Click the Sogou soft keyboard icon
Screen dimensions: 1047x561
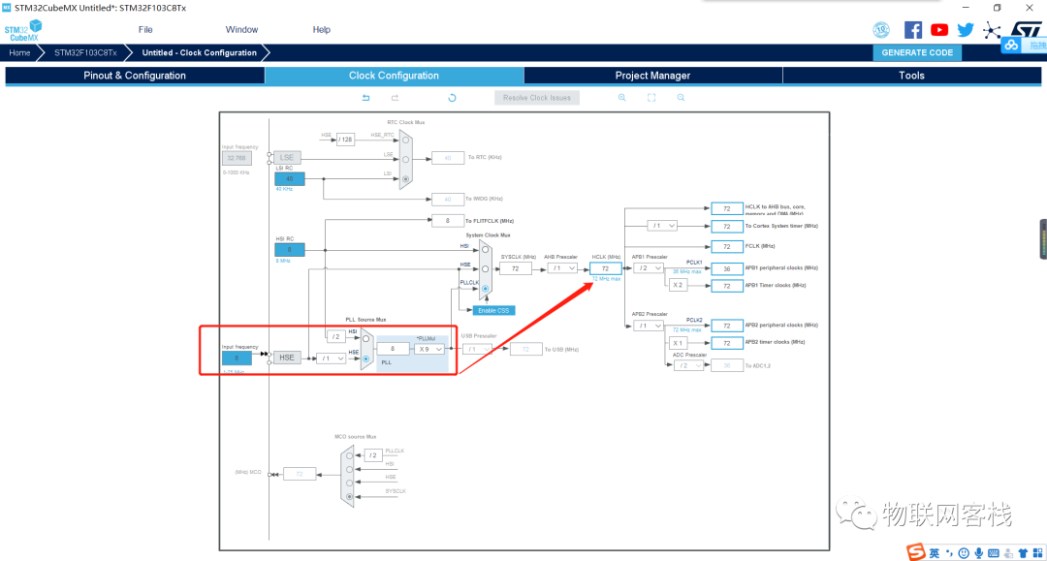(993, 553)
